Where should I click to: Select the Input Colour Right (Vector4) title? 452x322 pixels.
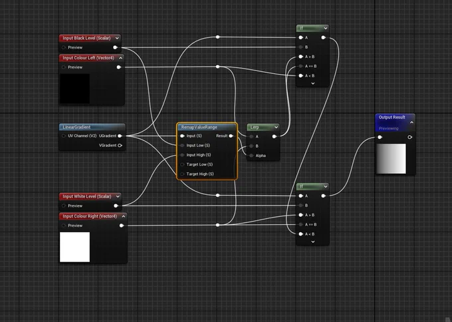(90, 216)
